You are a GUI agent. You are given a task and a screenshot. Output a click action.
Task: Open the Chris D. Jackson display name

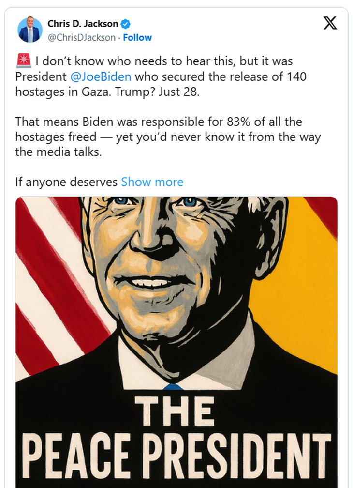(x=83, y=24)
